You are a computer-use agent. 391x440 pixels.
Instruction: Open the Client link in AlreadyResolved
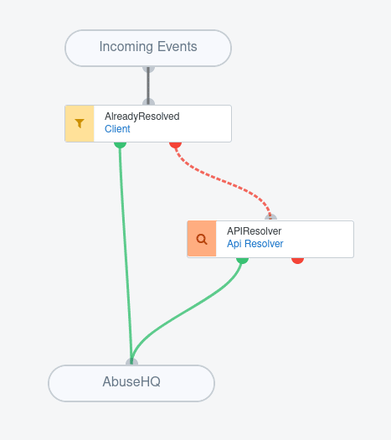[117, 129]
